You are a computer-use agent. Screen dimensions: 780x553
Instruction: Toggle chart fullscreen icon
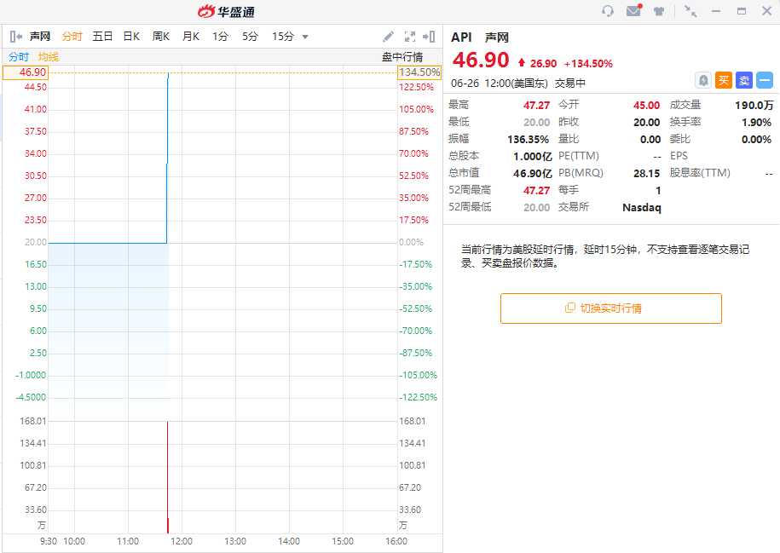(410, 37)
